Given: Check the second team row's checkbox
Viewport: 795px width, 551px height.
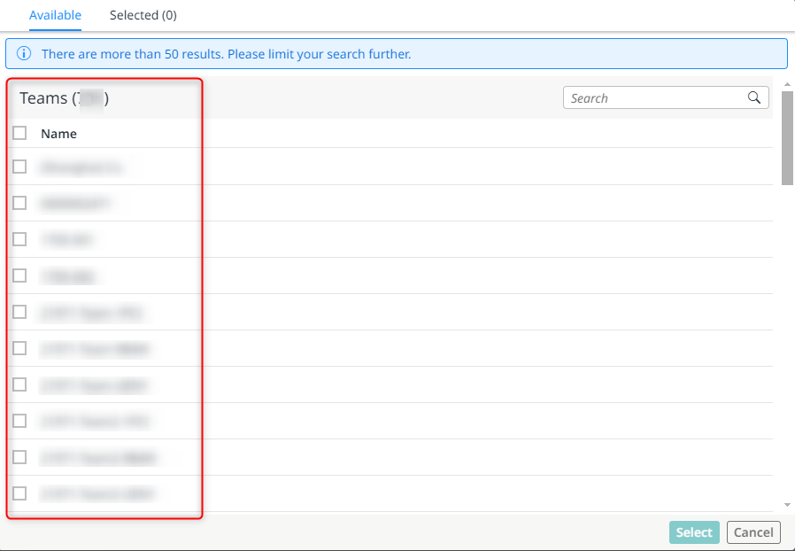Looking at the screenshot, I should (19, 203).
